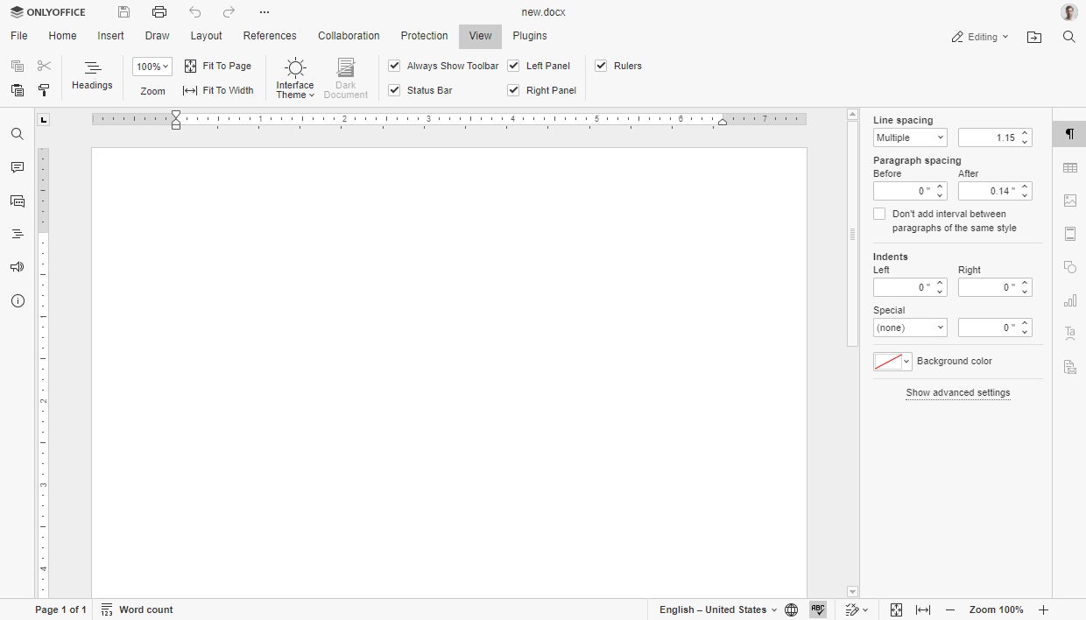Screen dimensions: 1086x620
Task: Click the Print icon
Action: 159,12
